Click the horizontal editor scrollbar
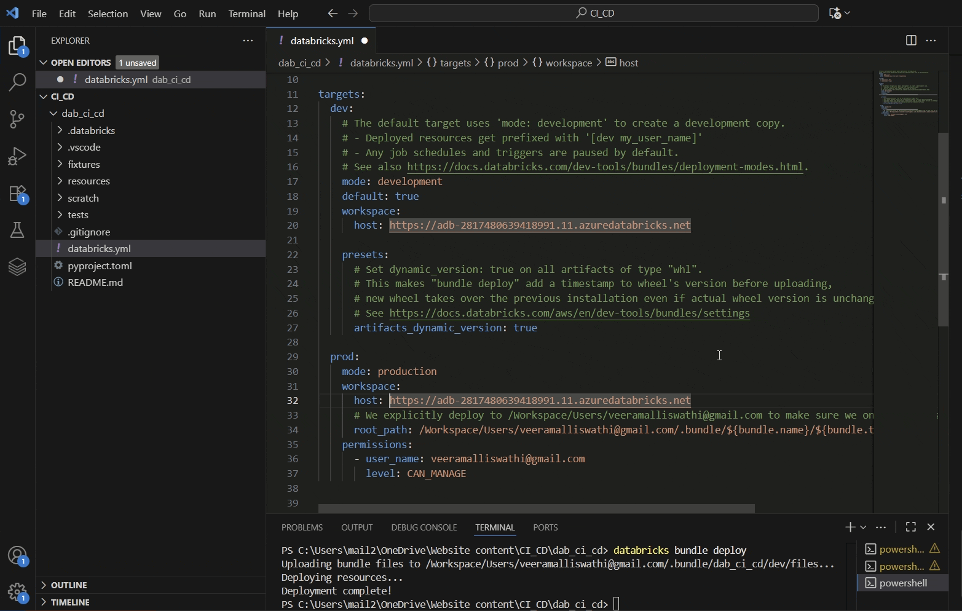 [536, 509]
